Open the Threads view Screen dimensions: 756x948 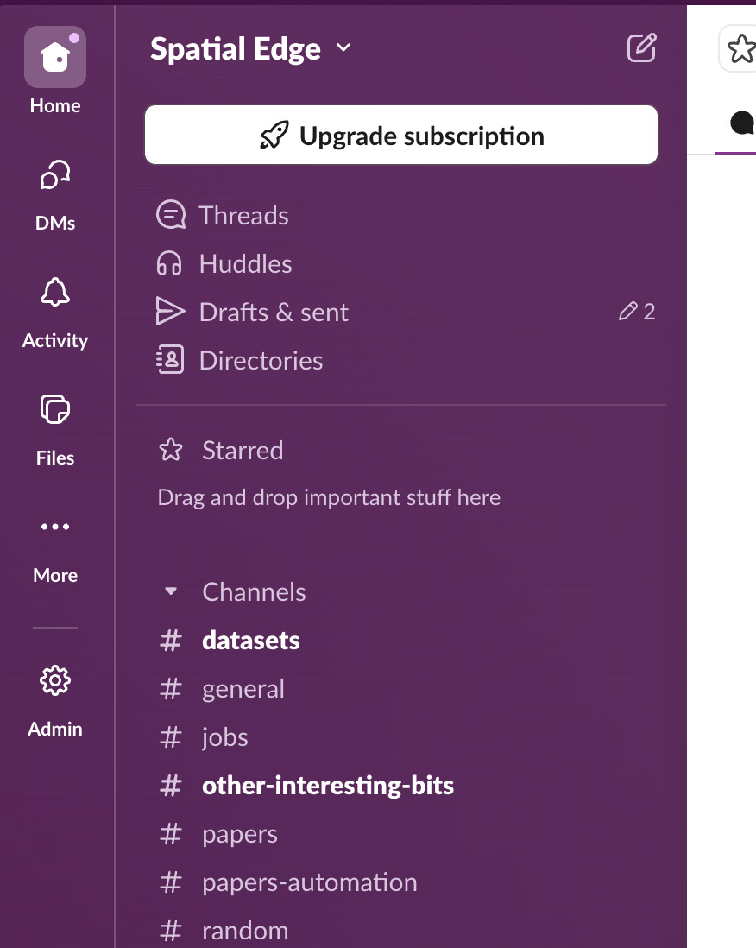coord(243,215)
